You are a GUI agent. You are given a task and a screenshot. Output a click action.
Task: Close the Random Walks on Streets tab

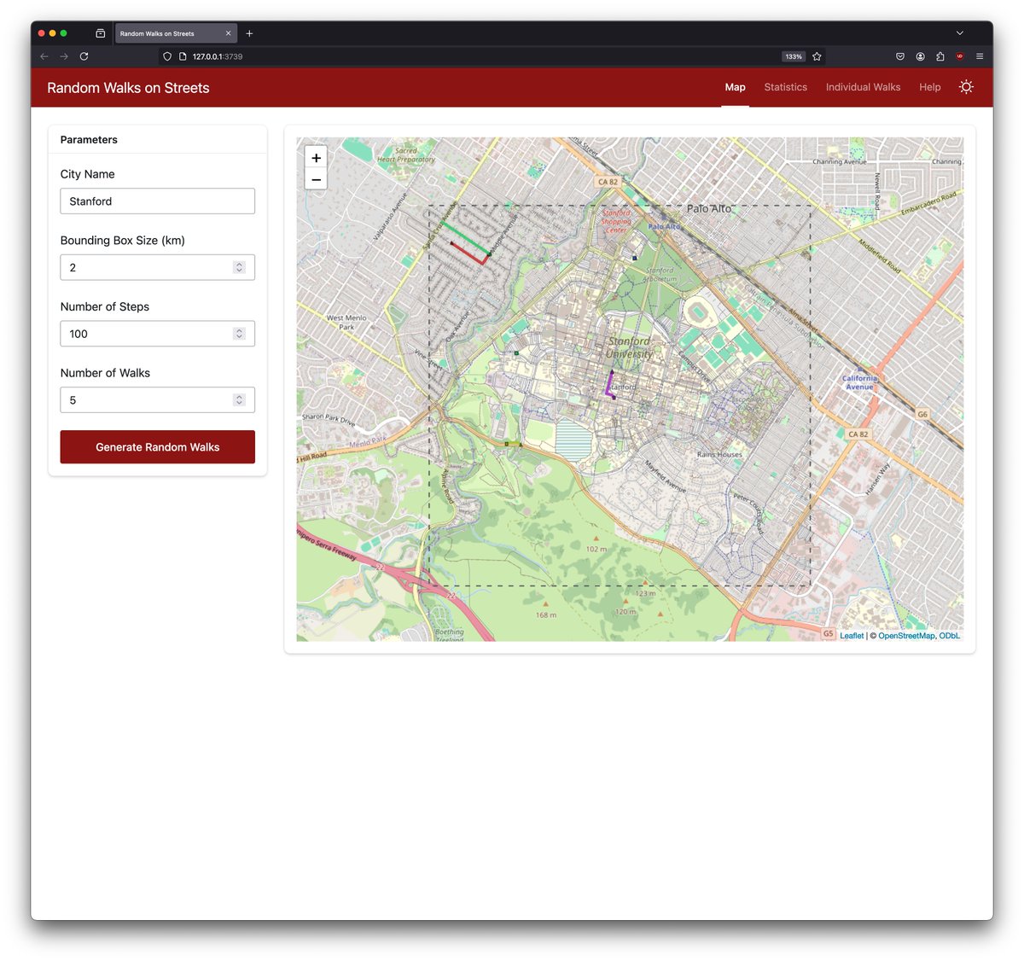pos(228,33)
